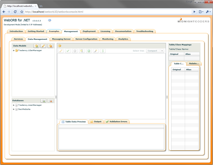Expand the Tradency.UserManager database node

tap(14, 105)
